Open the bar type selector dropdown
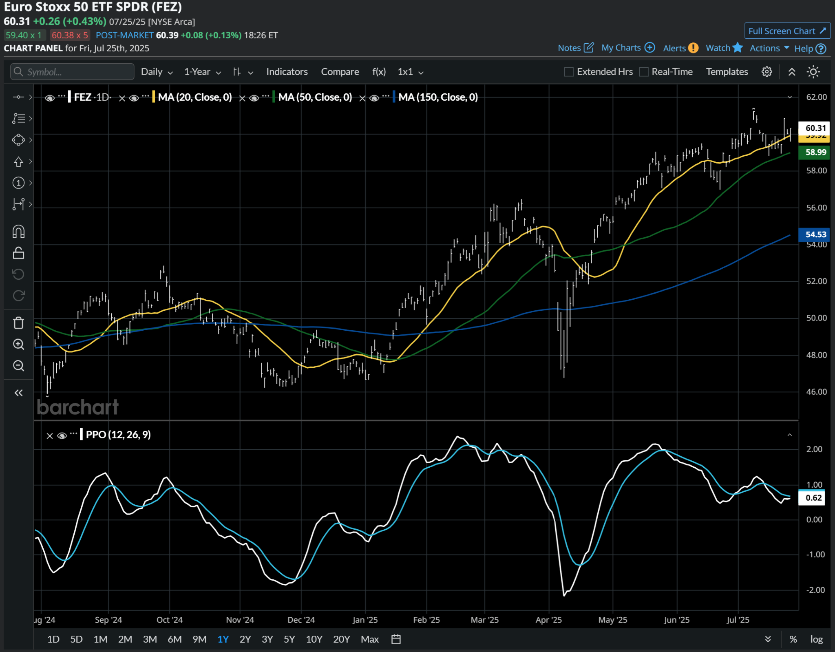835x652 pixels. (x=243, y=72)
